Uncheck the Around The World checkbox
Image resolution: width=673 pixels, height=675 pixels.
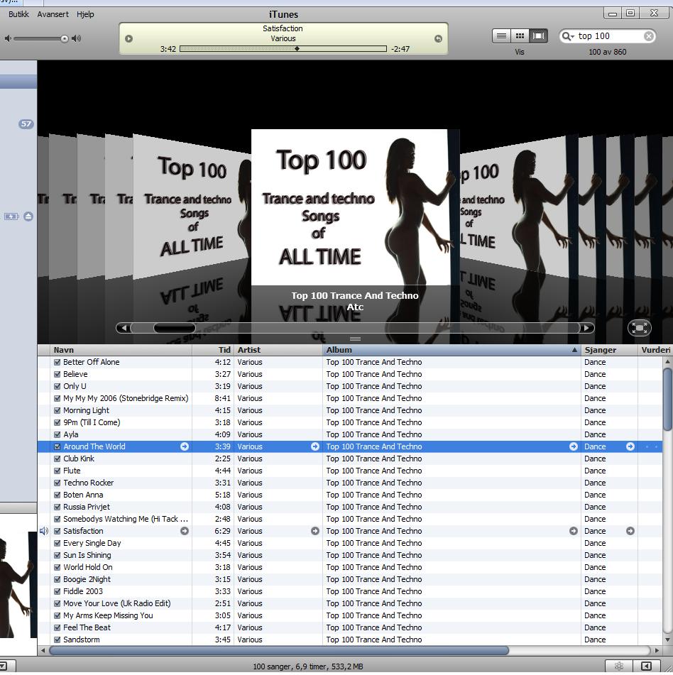coord(58,446)
